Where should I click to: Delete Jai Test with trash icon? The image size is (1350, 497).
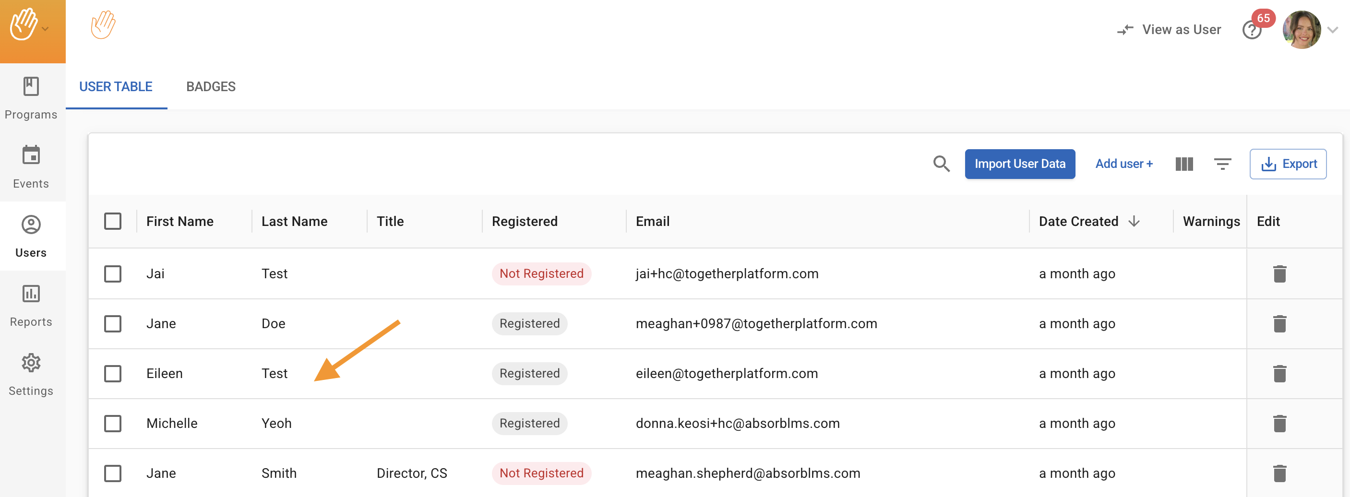[x=1279, y=274]
